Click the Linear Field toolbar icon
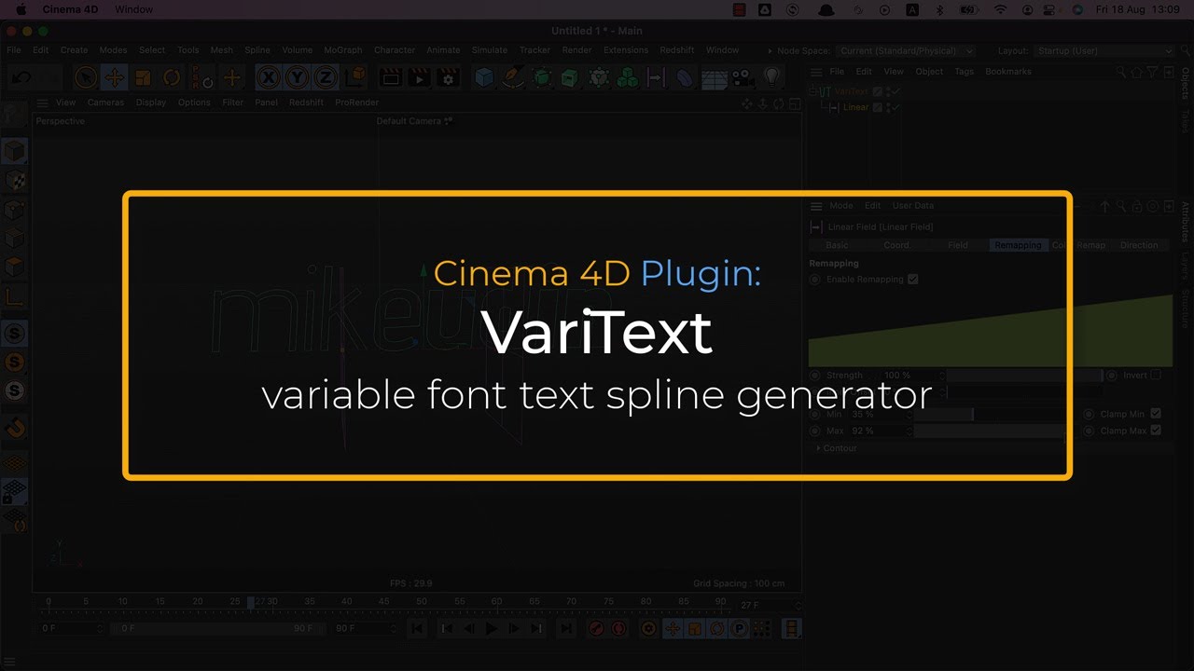This screenshot has height=671, width=1194. 657,78
